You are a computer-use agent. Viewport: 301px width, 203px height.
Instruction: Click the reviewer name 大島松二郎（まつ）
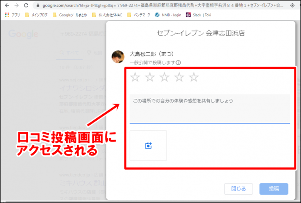point(151,54)
